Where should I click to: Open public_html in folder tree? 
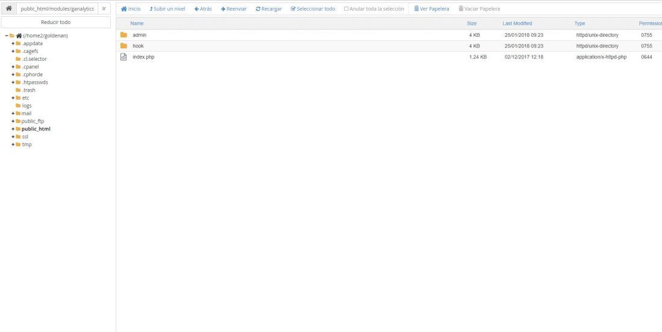pos(36,129)
